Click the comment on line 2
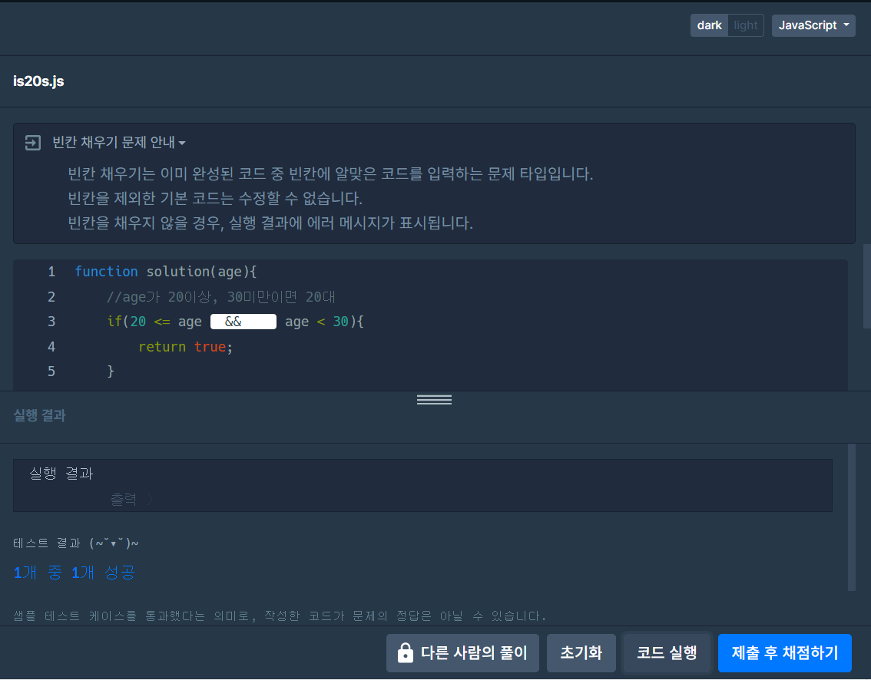The image size is (871, 680). (220, 297)
